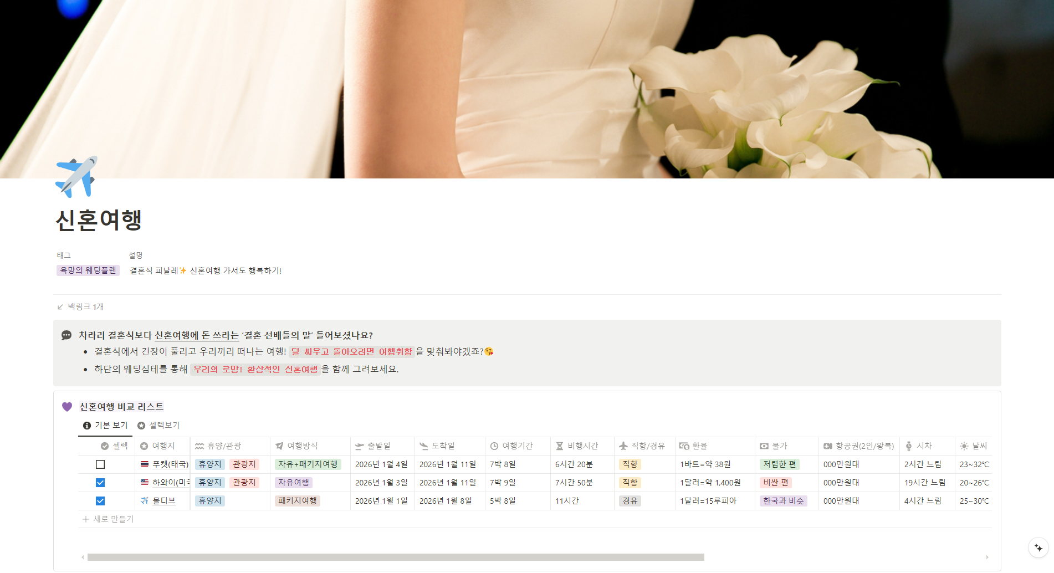
Task: Click the 비행시간 hourglass column icon
Action: coord(560,446)
